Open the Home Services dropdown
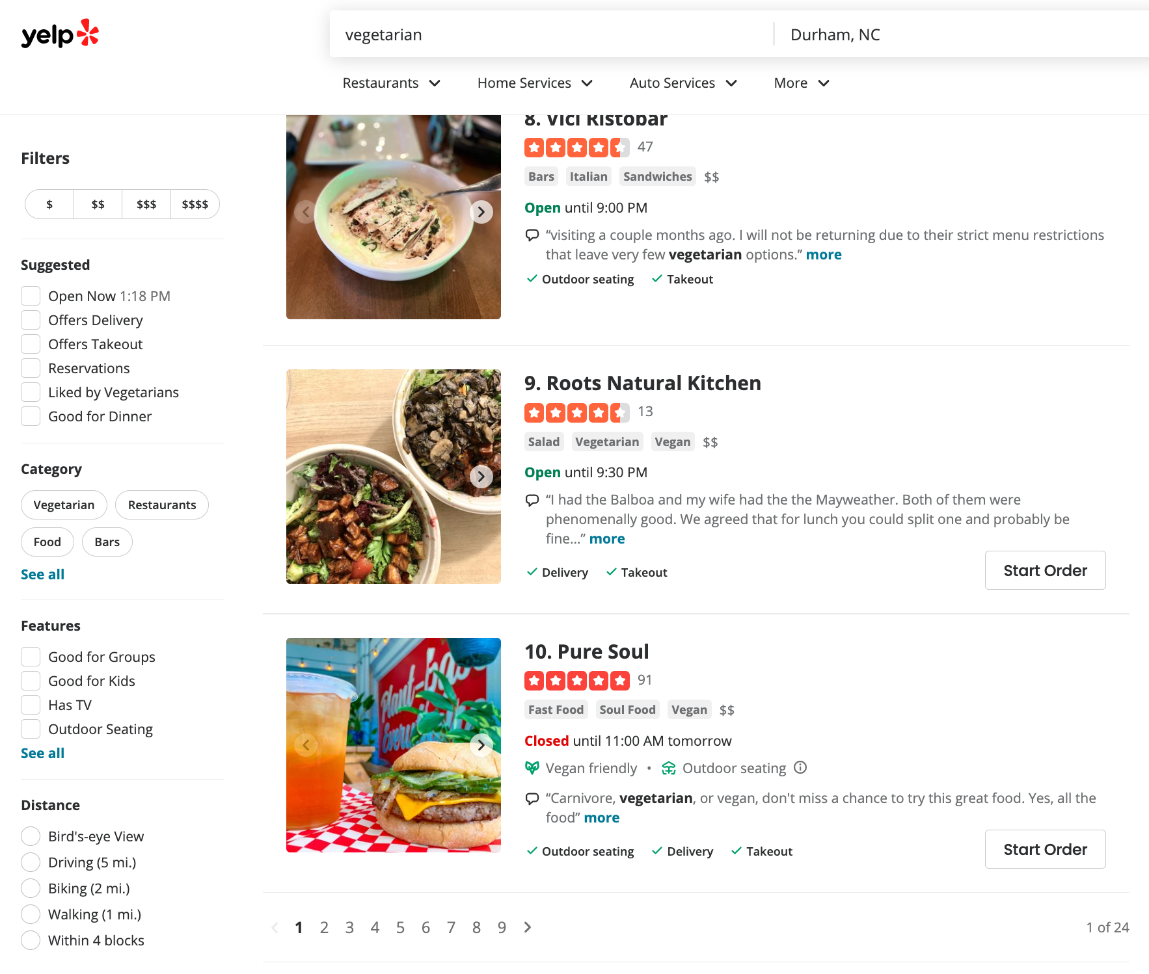 pyautogui.click(x=535, y=83)
